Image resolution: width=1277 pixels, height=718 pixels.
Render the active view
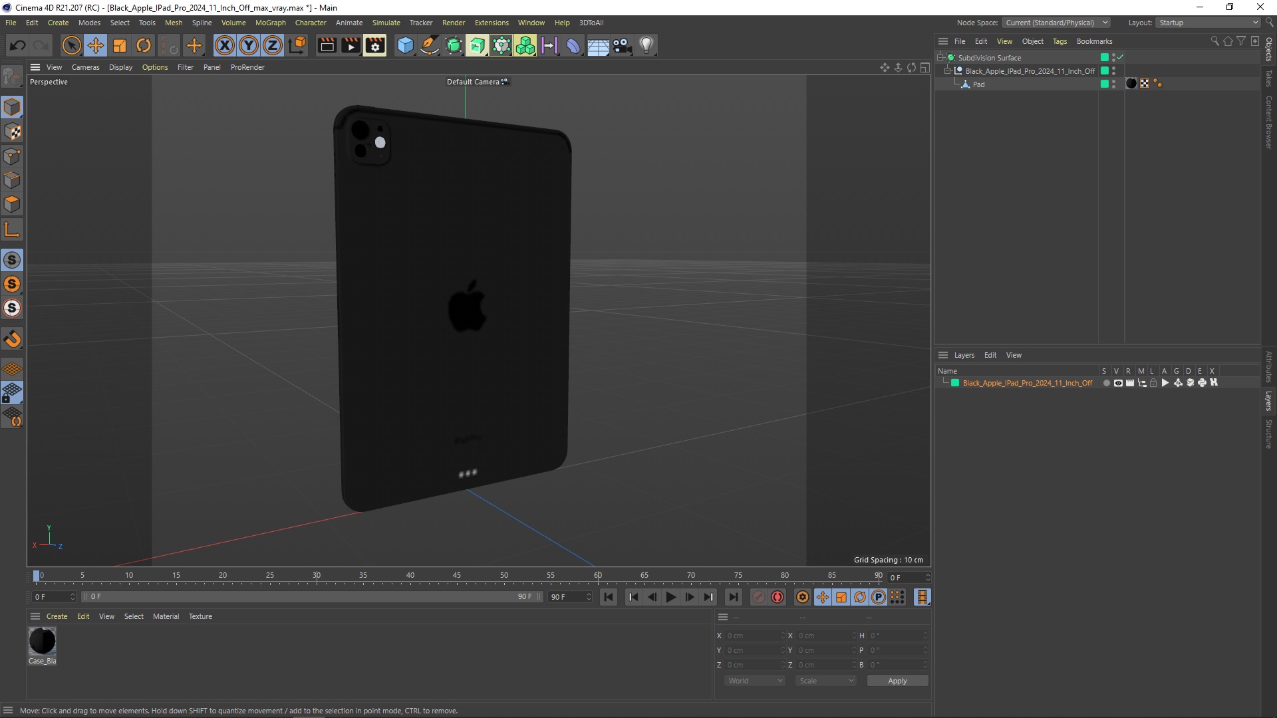327,45
